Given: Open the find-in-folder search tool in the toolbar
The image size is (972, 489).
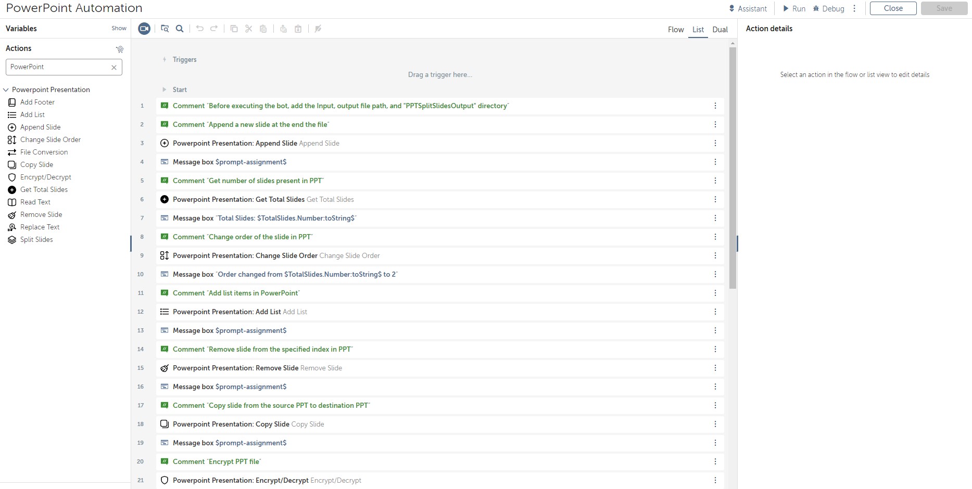Looking at the screenshot, I should tap(165, 29).
